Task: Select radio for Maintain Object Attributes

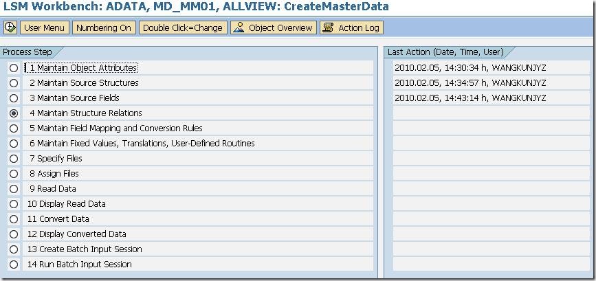Action: 14,68
